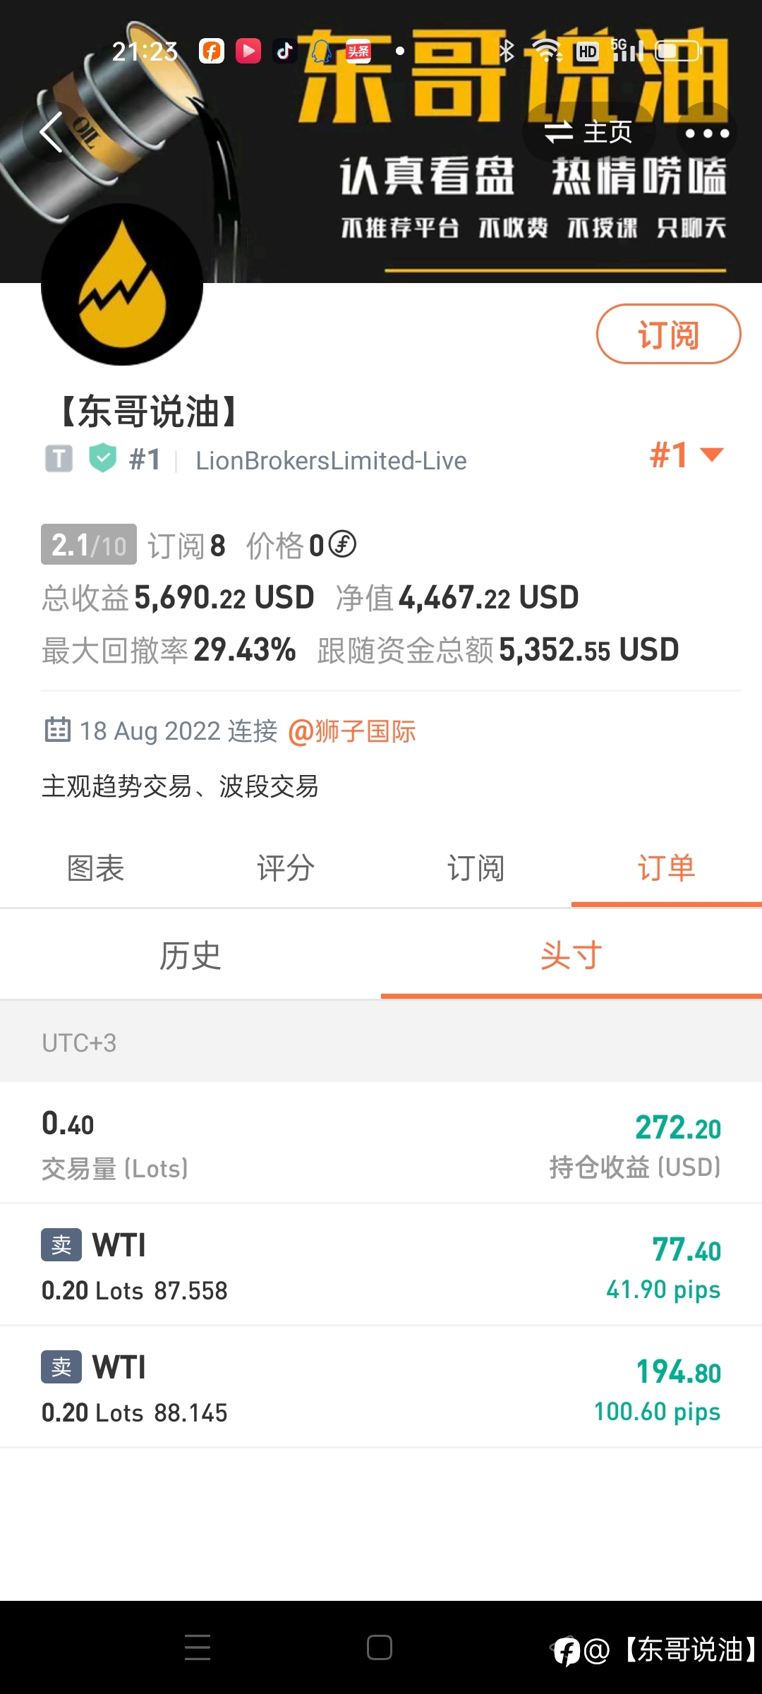Open the WTI sell position at 88.145
This screenshot has width=762, height=1694.
tap(381, 1387)
